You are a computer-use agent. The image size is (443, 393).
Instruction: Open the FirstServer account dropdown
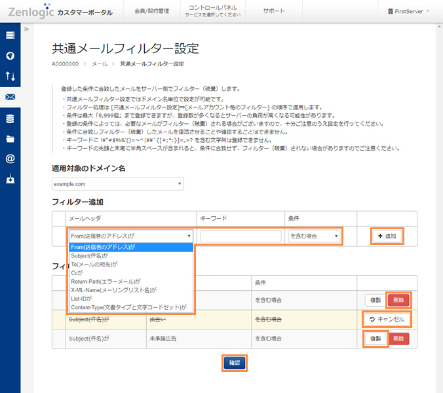[x=408, y=11]
